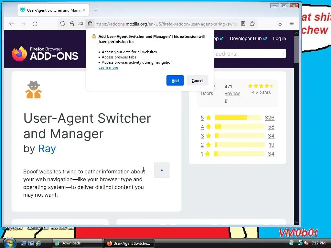Click the padlock site security icon
Image resolution: width=331 pixels, height=248 pixels.
coord(72,24)
